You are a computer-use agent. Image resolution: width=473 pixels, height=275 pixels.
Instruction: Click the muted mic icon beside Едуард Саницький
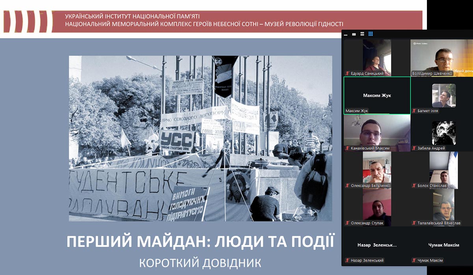pos(347,73)
